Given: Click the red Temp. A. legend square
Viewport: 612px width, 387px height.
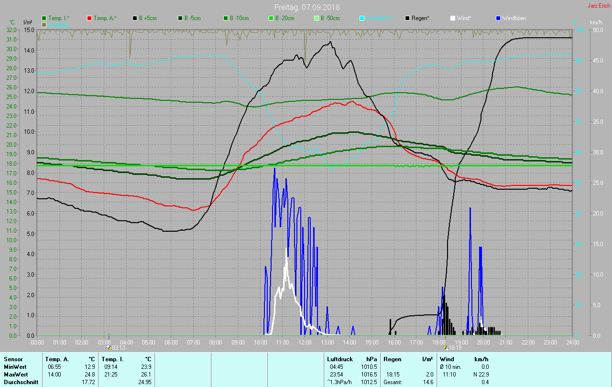Looking at the screenshot, I should click(x=89, y=18).
